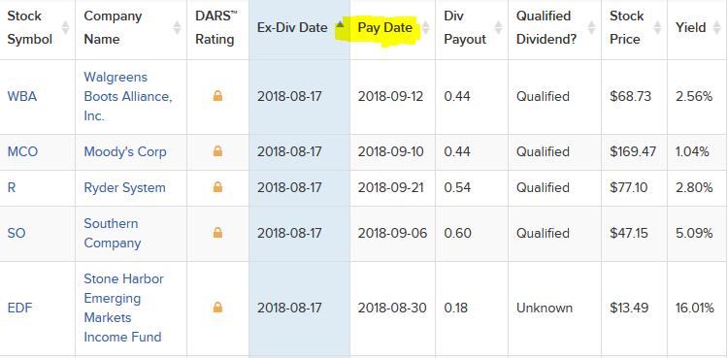Open the WBA stock symbol link

(x=21, y=97)
